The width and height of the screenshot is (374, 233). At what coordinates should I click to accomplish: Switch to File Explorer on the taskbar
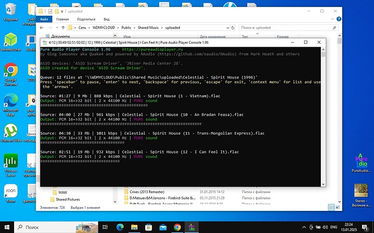coord(134,227)
